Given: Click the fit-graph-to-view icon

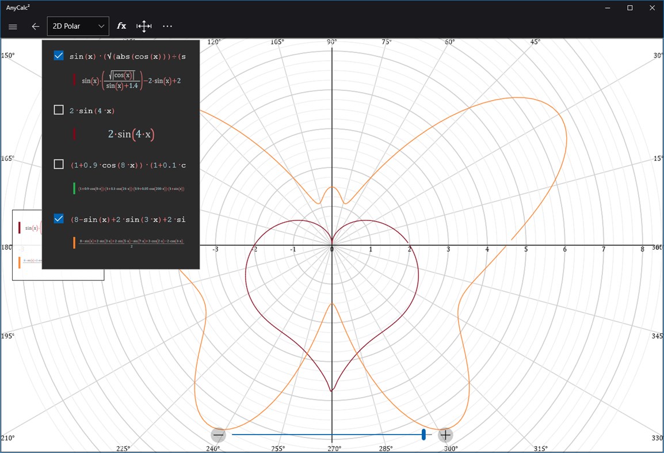Looking at the screenshot, I should pos(143,26).
